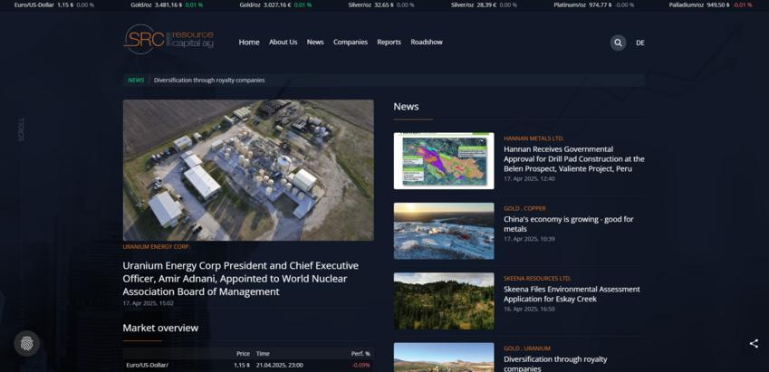This screenshot has height=372, width=769.
Task: Click the share icon at right edge
Action: tap(754, 344)
